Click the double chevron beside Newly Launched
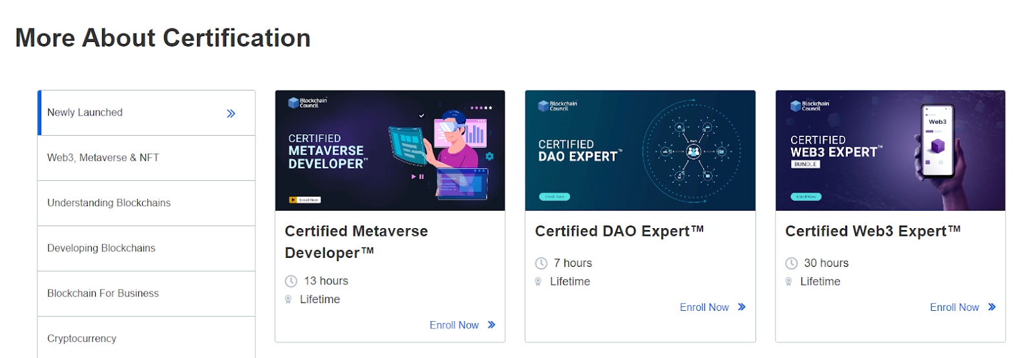The image size is (1034, 358). click(231, 114)
